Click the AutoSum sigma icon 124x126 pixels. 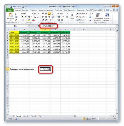[x=90, y=14]
